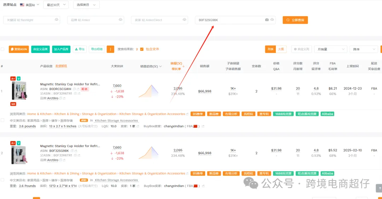This screenshot has width=382, height=199.
Task: Open BuyBox seller link icon in second row
Action: (x=203, y=186)
